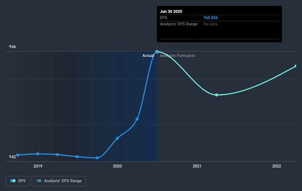302x191 pixels.
Task: Click the first EPS point at chart left
Action: click(x=18, y=155)
